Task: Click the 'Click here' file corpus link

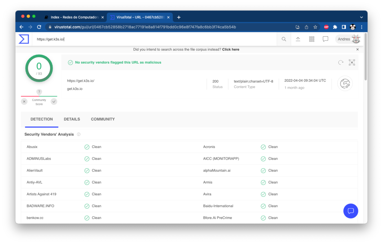Action: point(231,50)
